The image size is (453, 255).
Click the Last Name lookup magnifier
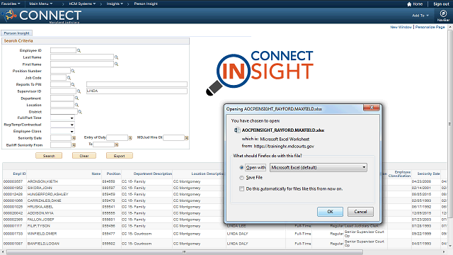116,57
